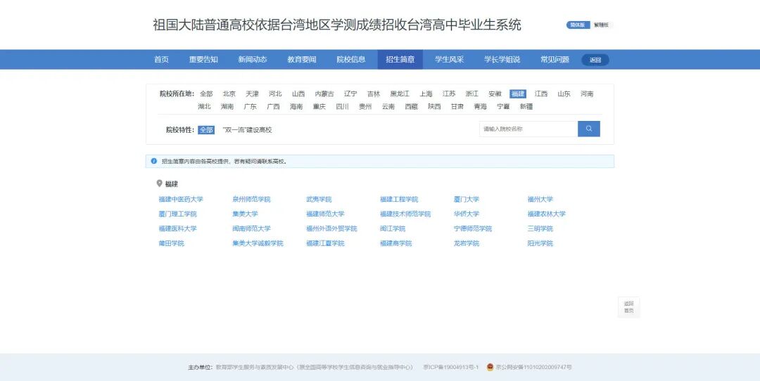Click the 返回 button in navbar
Screen dimensions: 760x381
click(x=595, y=60)
